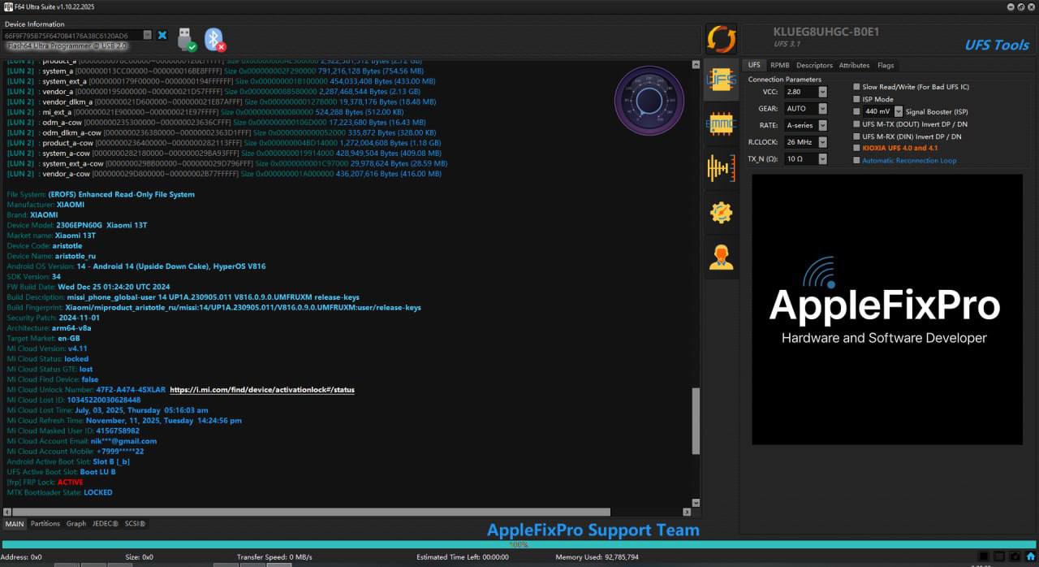Click the speed gauge dial in log
The height and width of the screenshot is (567, 1039).
649,101
